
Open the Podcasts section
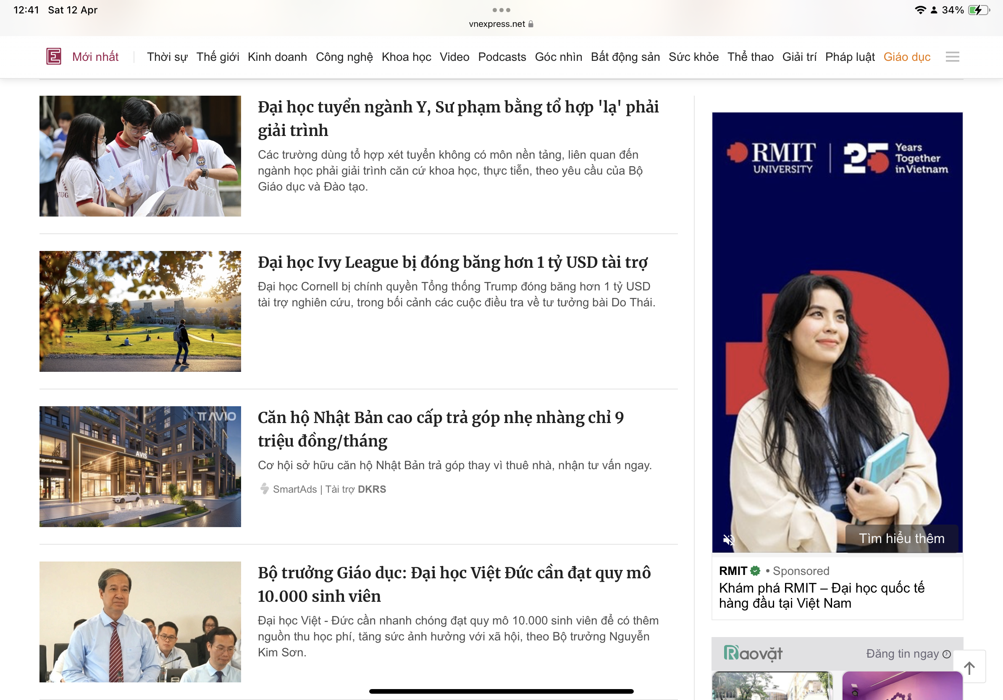tap(502, 56)
